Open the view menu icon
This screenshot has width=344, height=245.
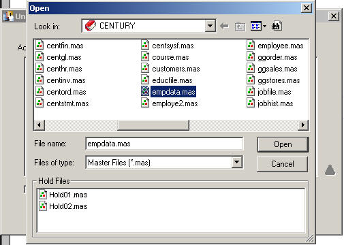pos(258,26)
